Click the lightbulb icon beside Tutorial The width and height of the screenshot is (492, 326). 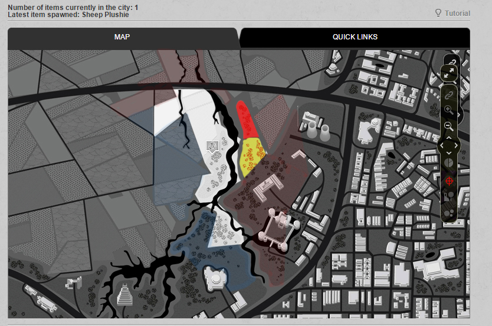[x=438, y=13]
